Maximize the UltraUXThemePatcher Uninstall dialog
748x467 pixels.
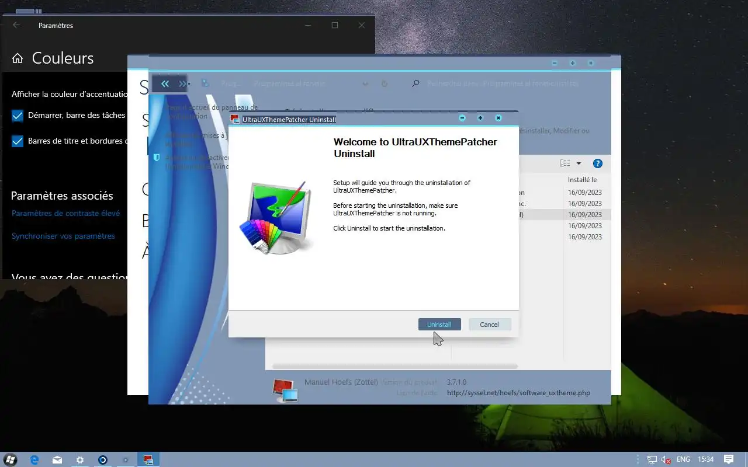click(x=480, y=118)
